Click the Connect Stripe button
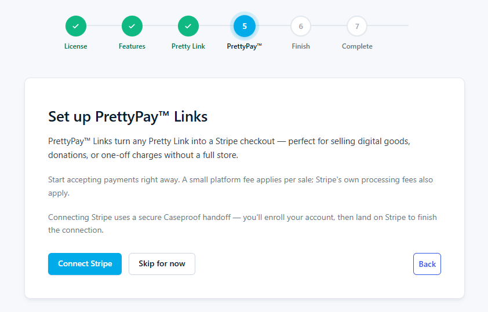 (x=85, y=264)
